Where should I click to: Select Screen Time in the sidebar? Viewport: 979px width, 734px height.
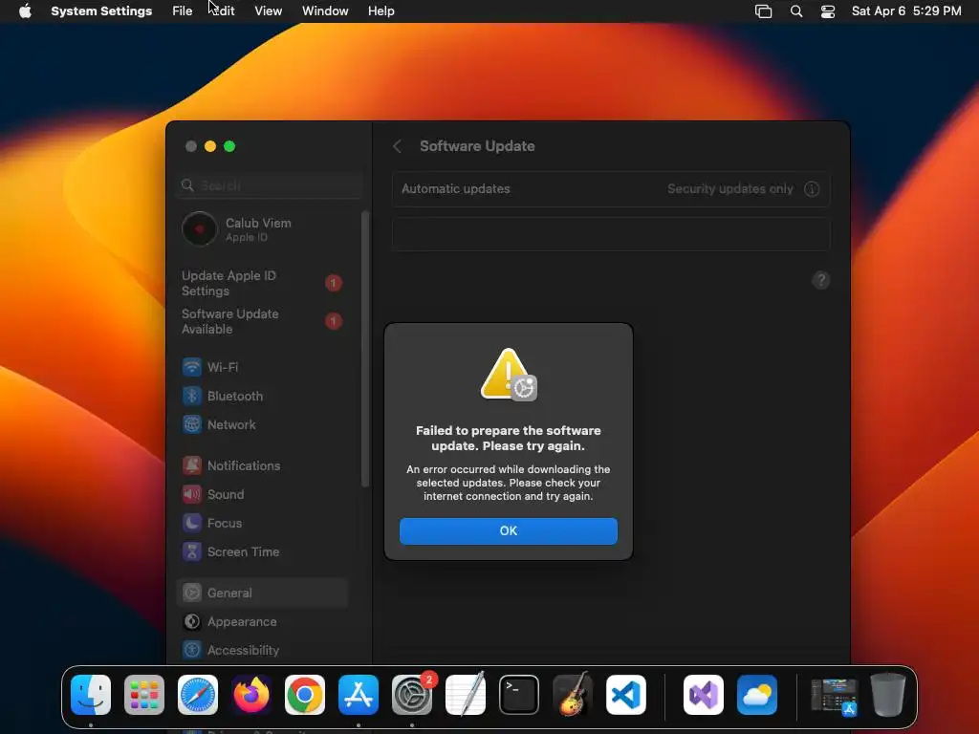(x=262, y=551)
